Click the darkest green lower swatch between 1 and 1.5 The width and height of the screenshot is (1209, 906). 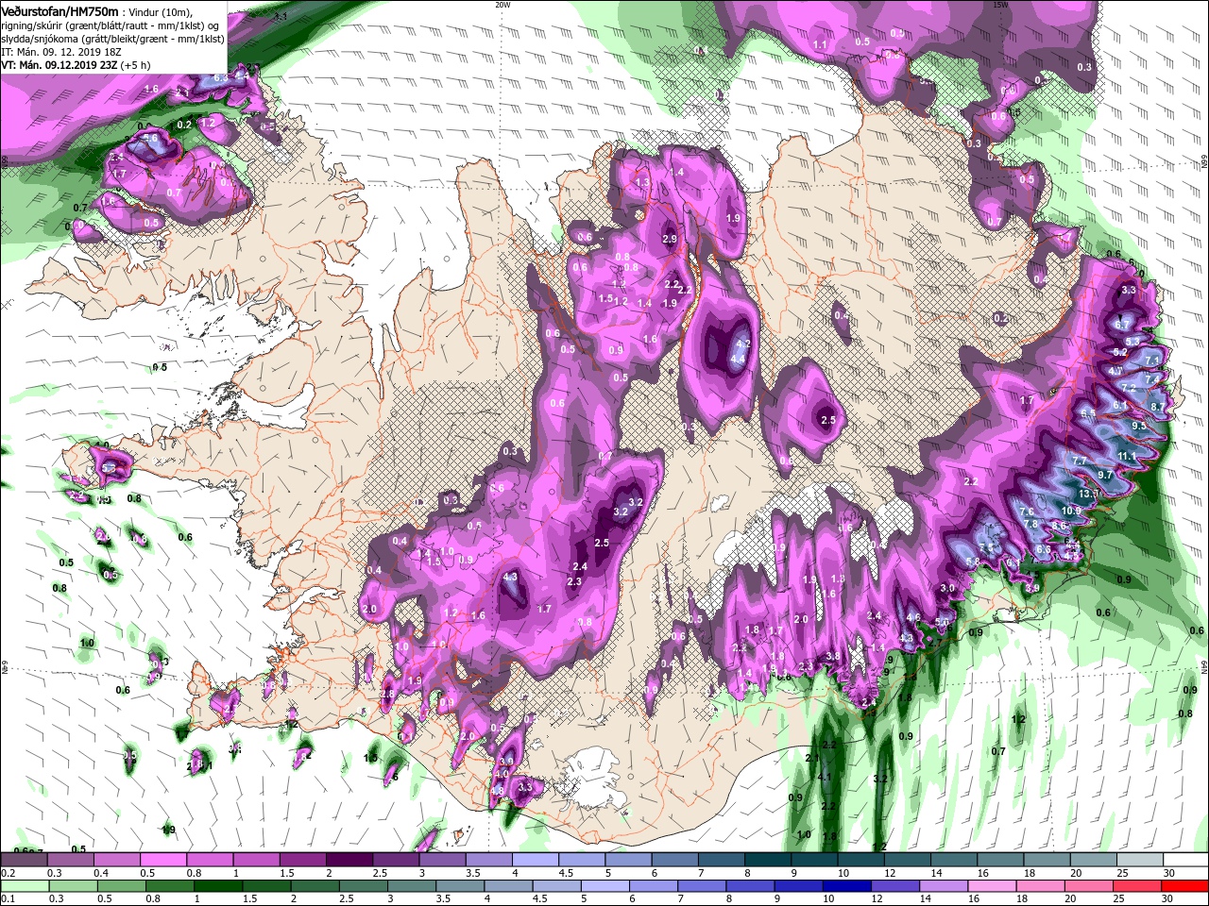pos(219,885)
